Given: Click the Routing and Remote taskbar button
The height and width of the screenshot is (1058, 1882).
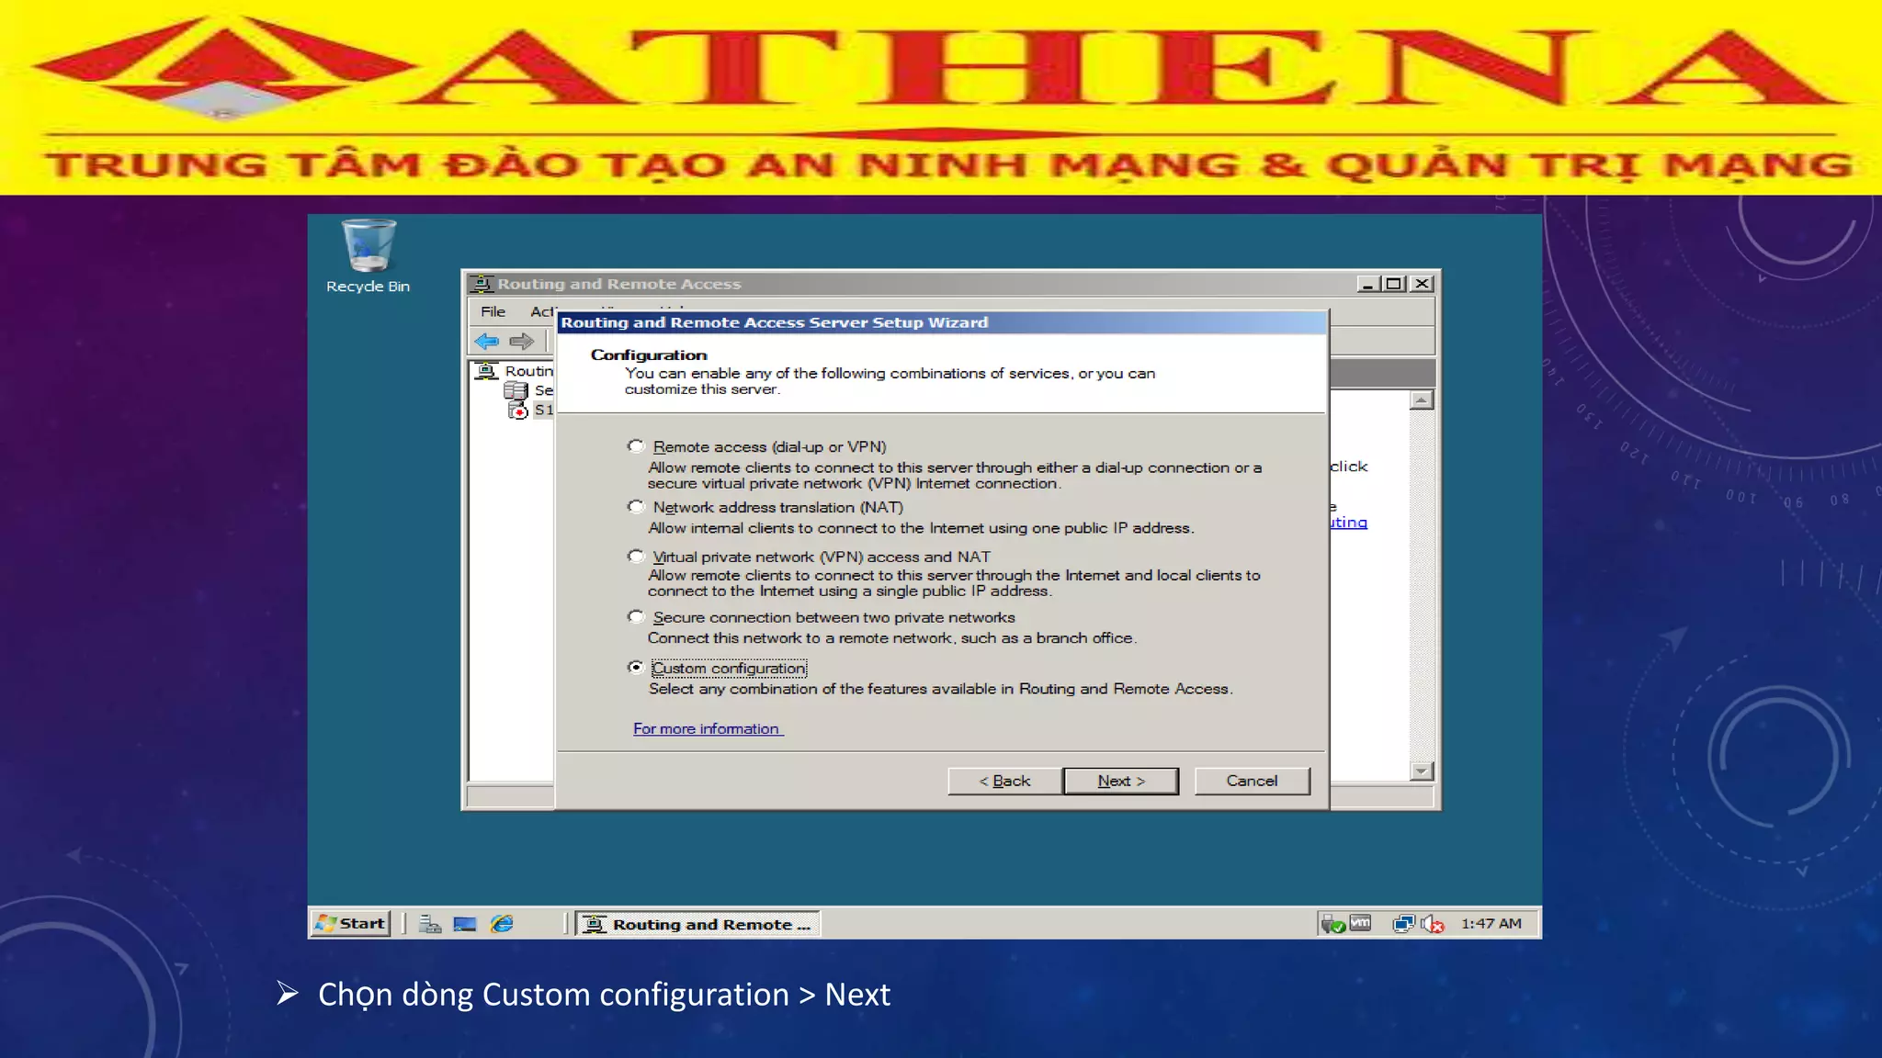Looking at the screenshot, I should (698, 924).
